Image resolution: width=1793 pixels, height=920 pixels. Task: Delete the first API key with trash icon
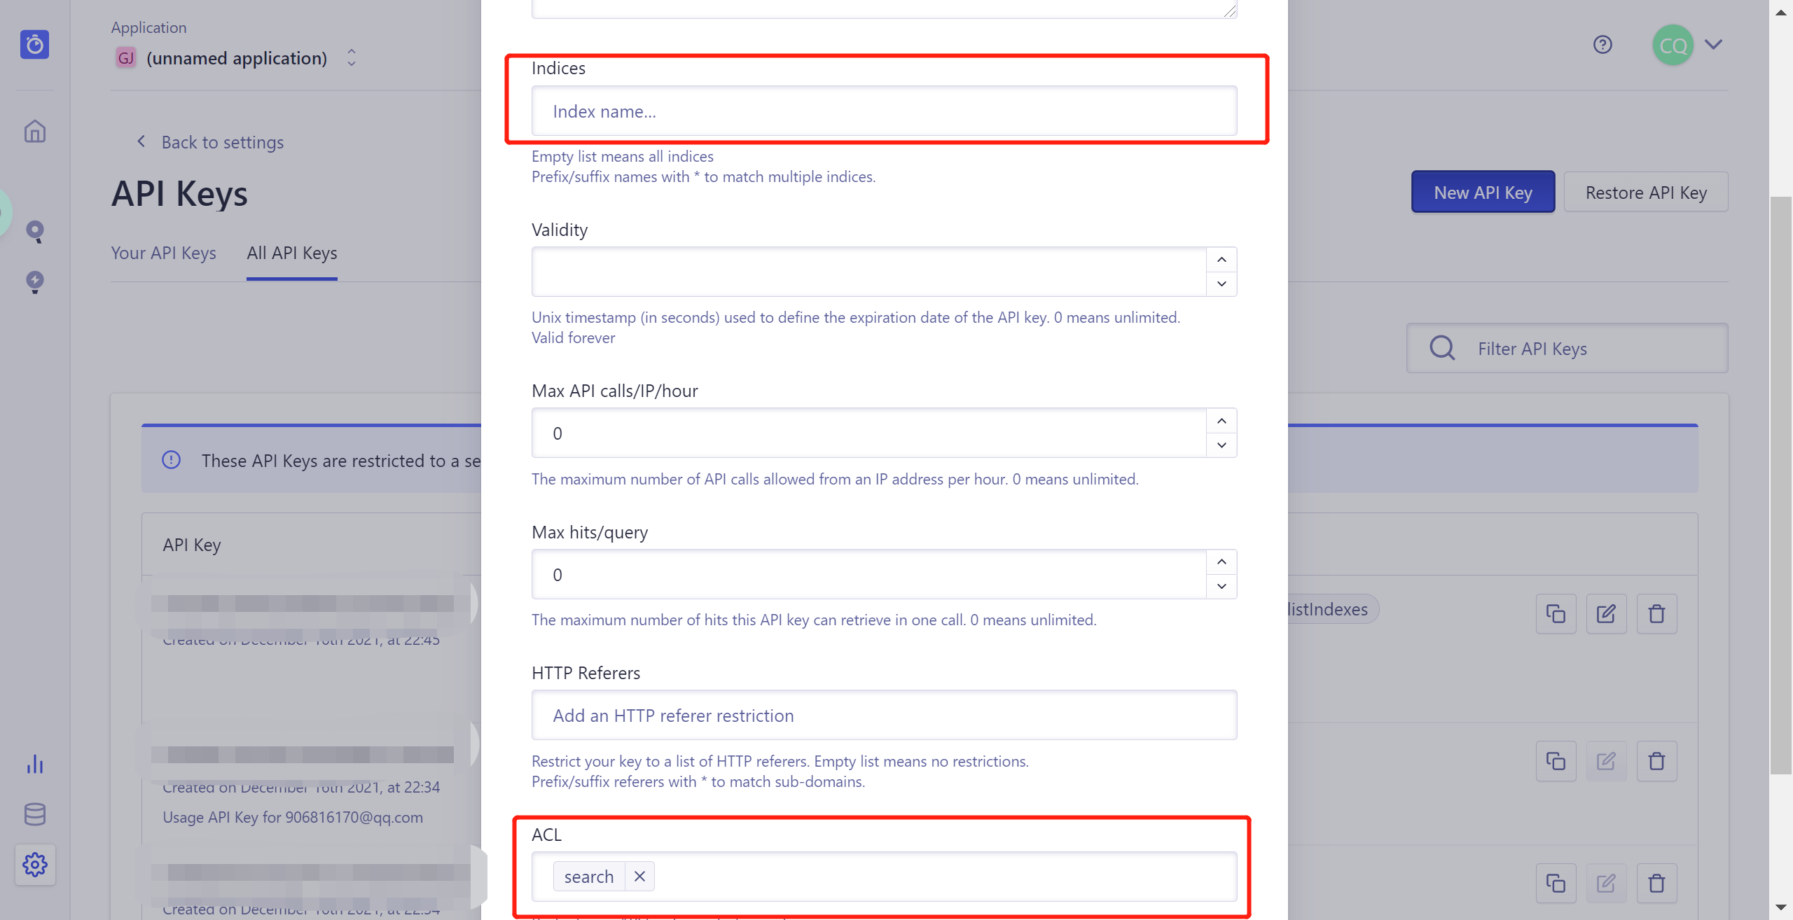coord(1656,614)
